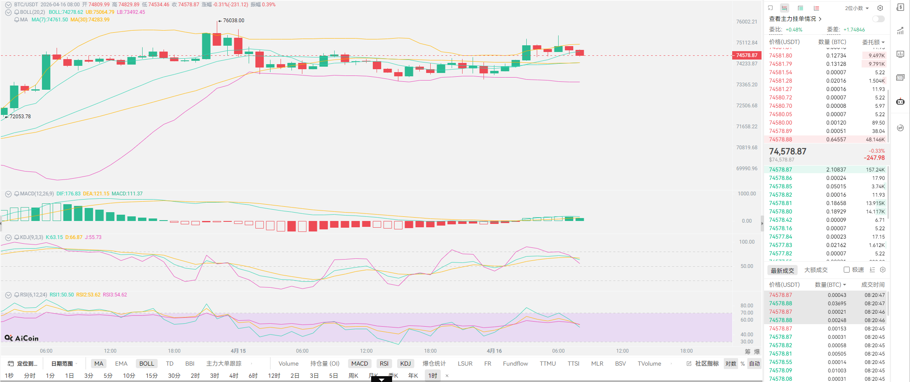The width and height of the screenshot is (910, 382).
Task: Open the order book settings hexagon icon
Action: 880,8
